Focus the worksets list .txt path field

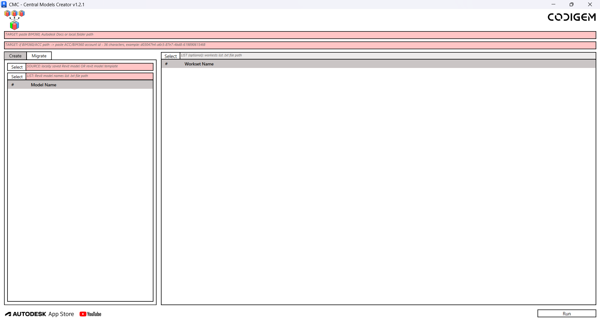[x=388, y=56]
